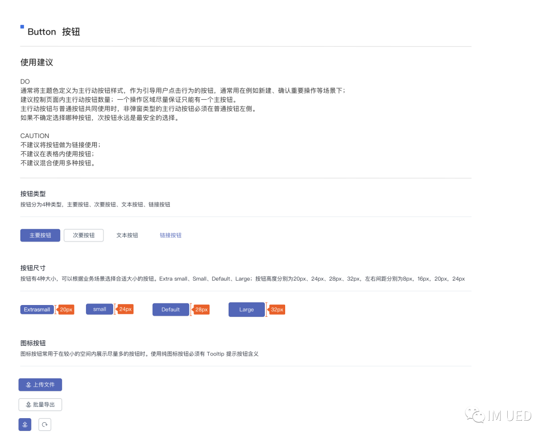Click the icon-only refresh button
The image size is (550, 439).
point(45,424)
